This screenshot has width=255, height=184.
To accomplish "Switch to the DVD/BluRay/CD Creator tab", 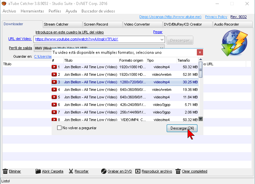I will (188, 24).
